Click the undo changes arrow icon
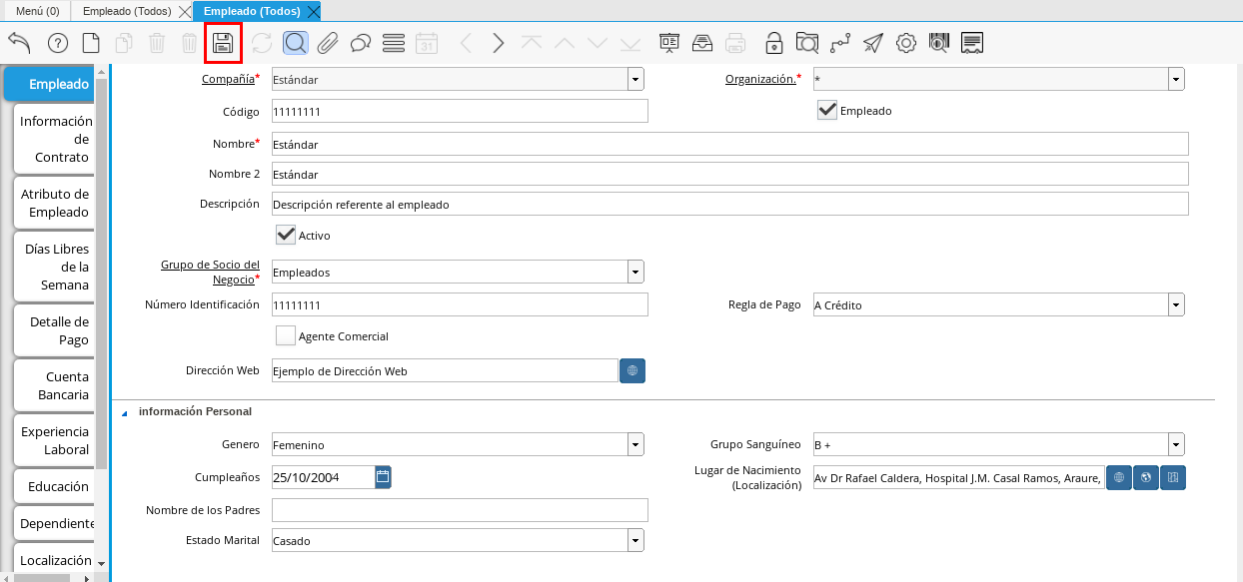Viewport: 1243px width, 582px height. coord(20,43)
